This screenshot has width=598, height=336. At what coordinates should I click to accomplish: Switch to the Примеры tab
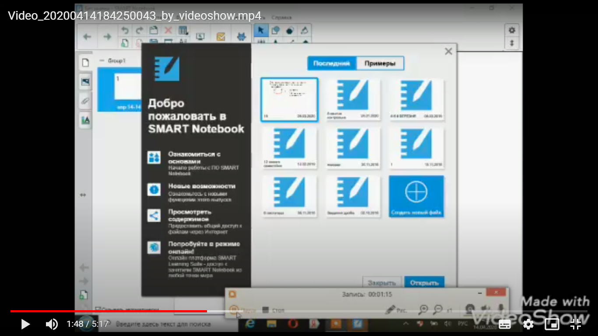[380, 63]
